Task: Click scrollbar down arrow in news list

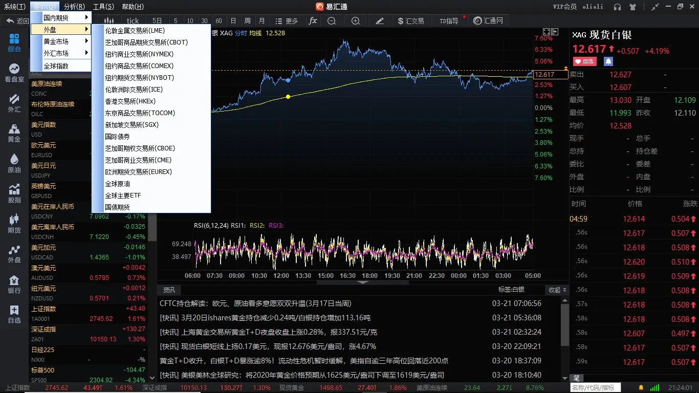Action: point(564,378)
